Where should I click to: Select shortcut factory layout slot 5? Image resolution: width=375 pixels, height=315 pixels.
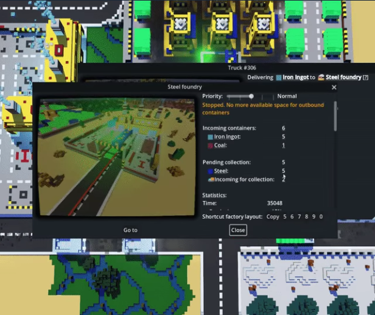[285, 217]
